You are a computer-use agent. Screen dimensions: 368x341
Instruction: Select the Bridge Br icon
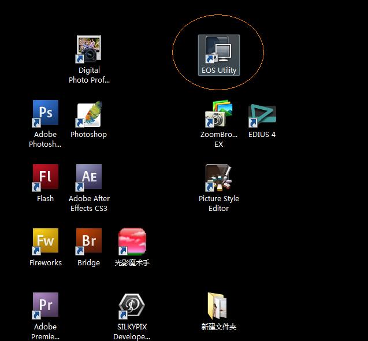coord(89,242)
